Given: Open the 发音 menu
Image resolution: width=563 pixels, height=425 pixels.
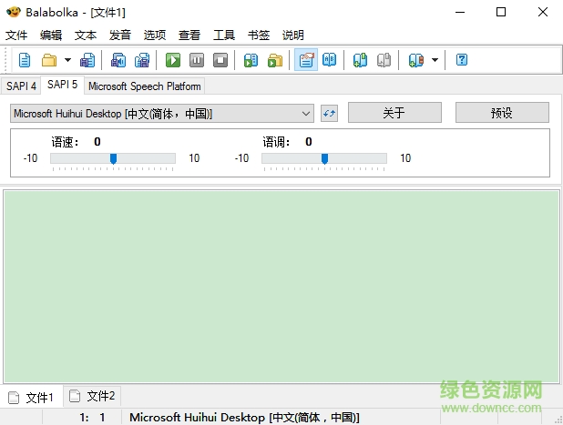Looking at the screenshot, I should (120, 35).
